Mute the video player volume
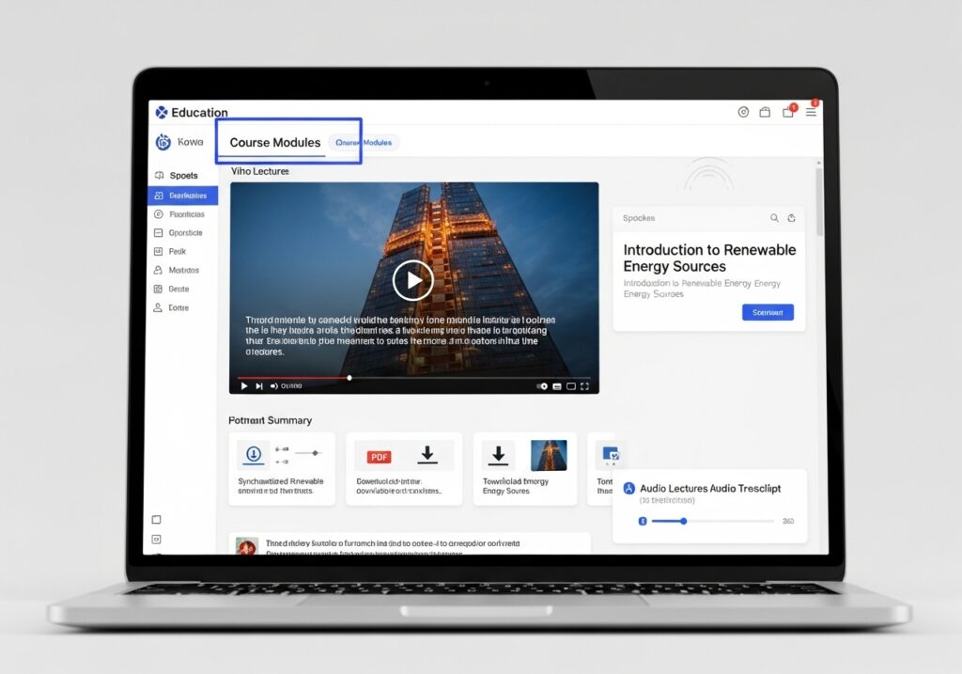This screenshot has height=674, width=962. pos(275,385)
